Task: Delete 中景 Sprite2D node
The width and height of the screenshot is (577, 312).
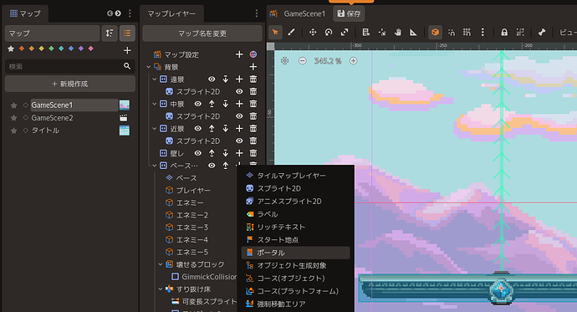Action: click(x=253, y=116)
